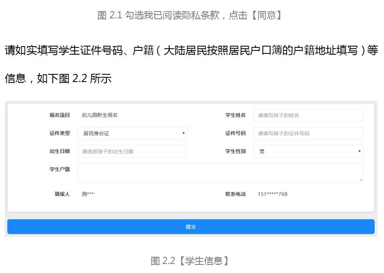The height and width of the screenshot is (273, 384).
Task: Click the 学生性别 field label
Action: (236, 151)
